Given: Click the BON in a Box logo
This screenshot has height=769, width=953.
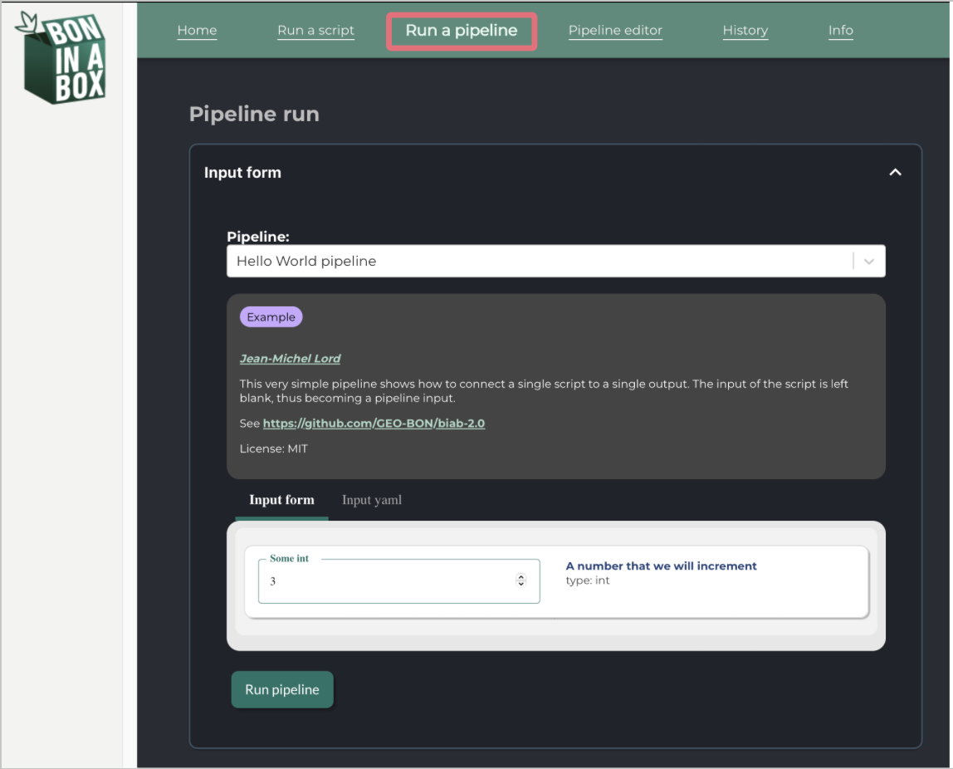Looking at the screenshot, I should (61, 58).
